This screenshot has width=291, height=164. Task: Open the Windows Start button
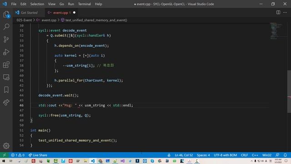[3, 161]
